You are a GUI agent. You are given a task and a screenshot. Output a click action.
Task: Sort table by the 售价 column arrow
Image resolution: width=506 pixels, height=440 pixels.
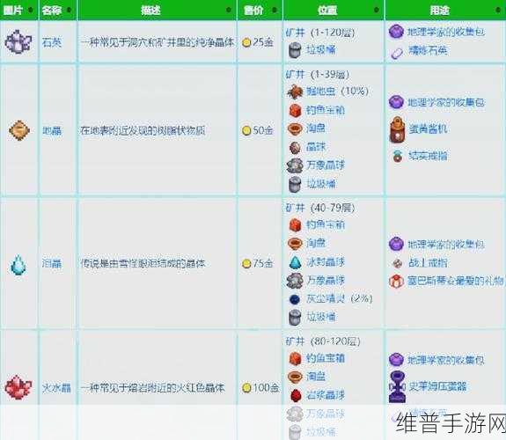[x=275, y=10]
